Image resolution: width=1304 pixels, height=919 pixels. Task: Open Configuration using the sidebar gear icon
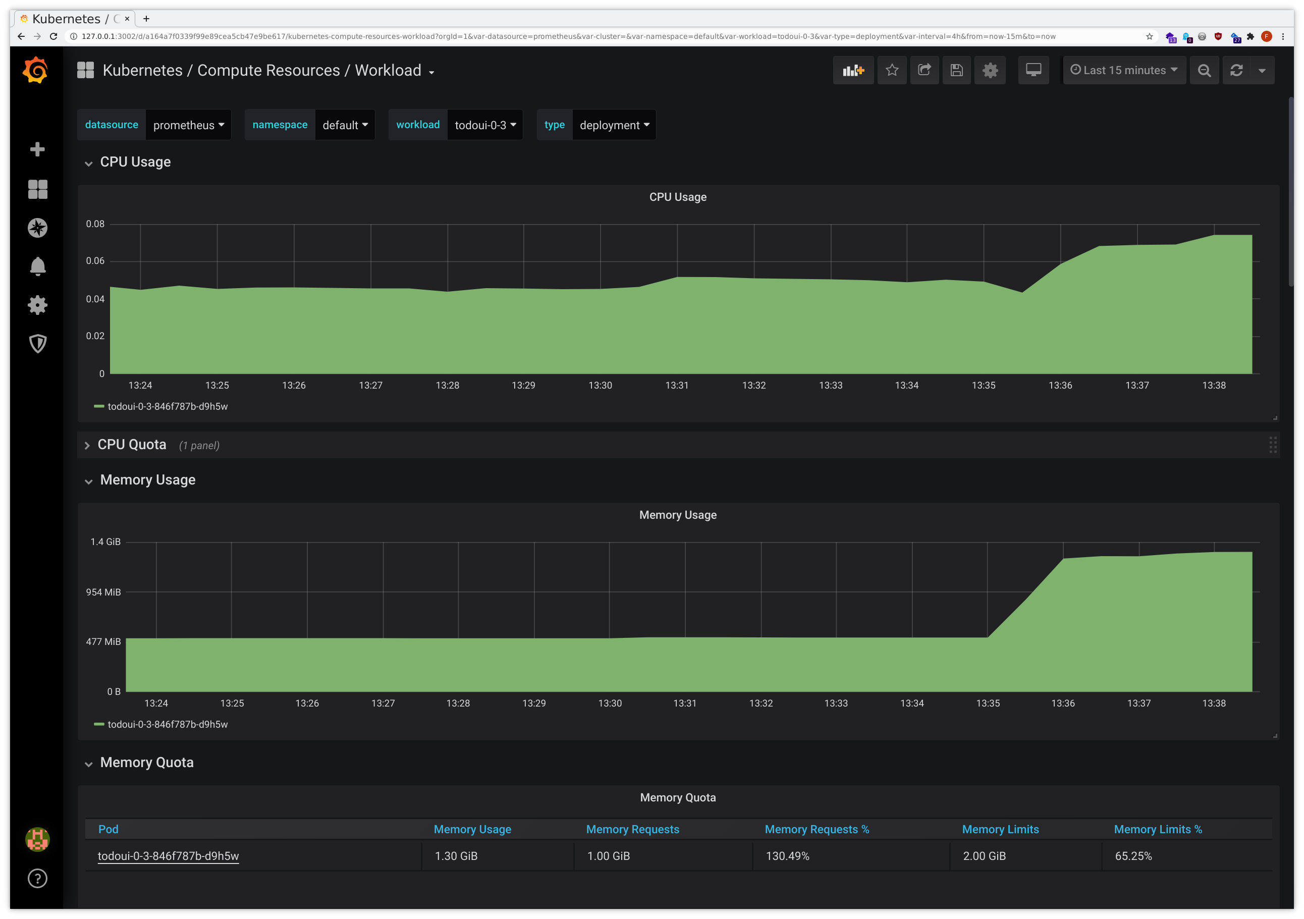pyautogui.click(x=37, y=305)
